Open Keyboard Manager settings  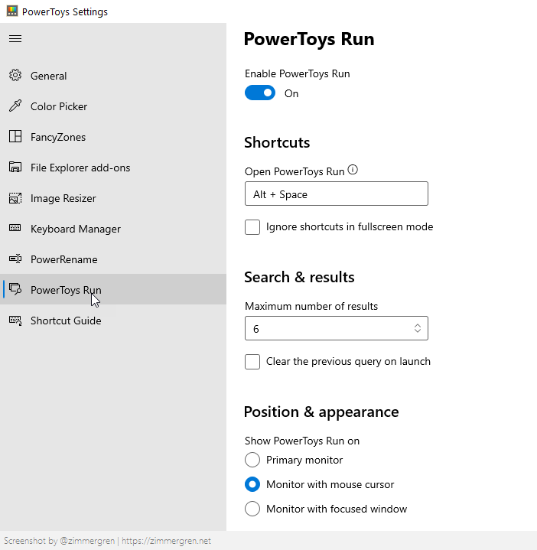(113, 229)
